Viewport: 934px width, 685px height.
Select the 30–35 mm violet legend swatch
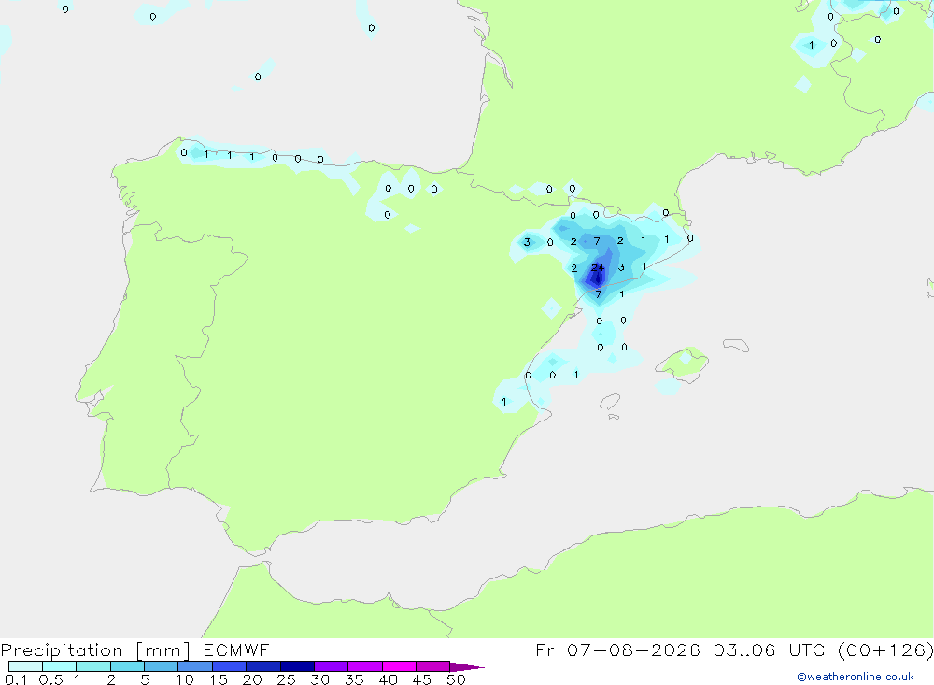click(x=332, y=666)
